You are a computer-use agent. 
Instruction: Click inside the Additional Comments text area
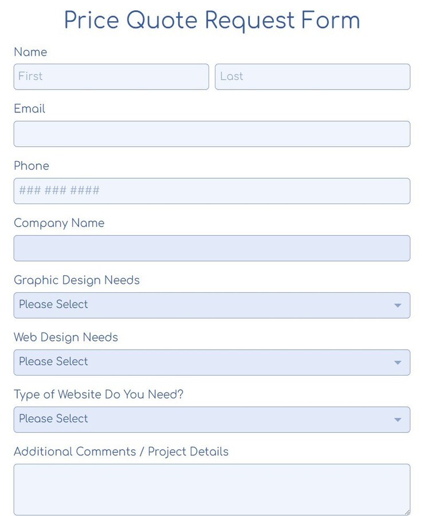[x=212, y=489]
